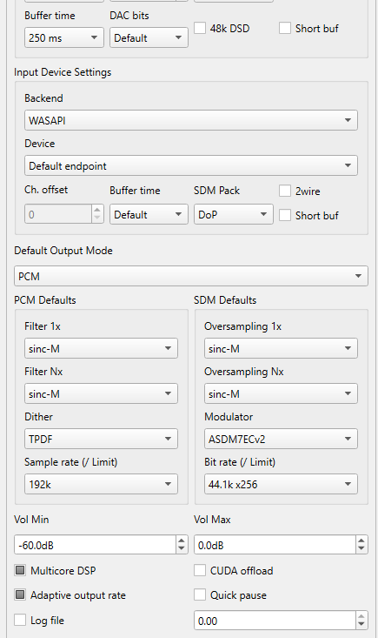Open the Bit rate 44.1k x256 dropdown
The height and width of the screenshot is (638, 378).
(281, 484)
